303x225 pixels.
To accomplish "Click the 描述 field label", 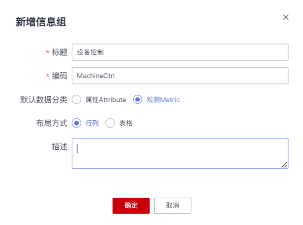I will [x=60, y=147].
